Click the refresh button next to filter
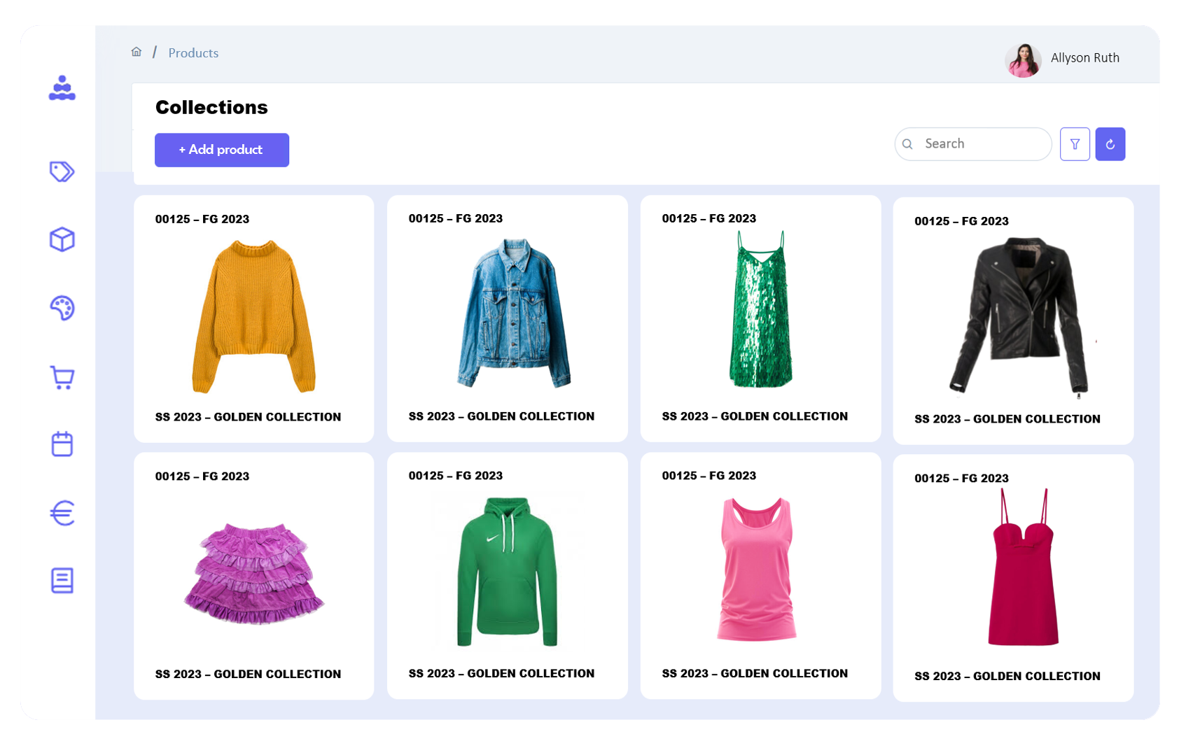 pos(1110,143)
